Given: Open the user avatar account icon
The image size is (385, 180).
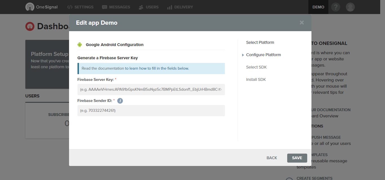Looking at the screenshot, I should 350,7.
